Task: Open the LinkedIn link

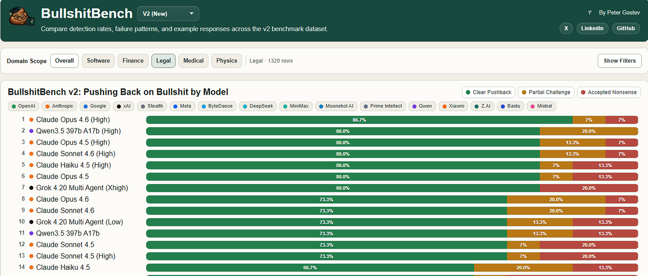Action: point(593,28)
